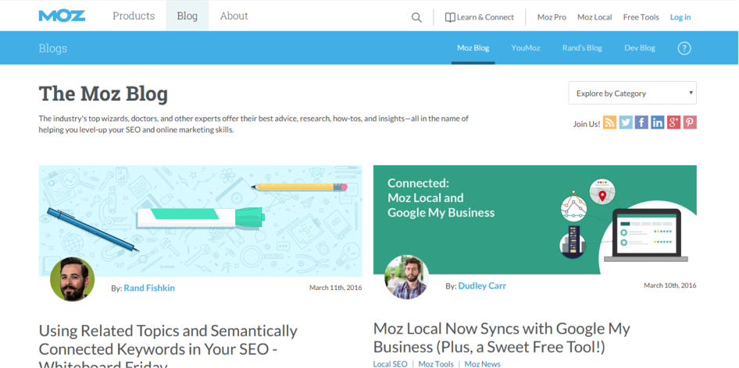Image resolution: width=739 pixels, height=368 pixels.
Task: Switch to the YouMoz tab
Action: (526, 48)
